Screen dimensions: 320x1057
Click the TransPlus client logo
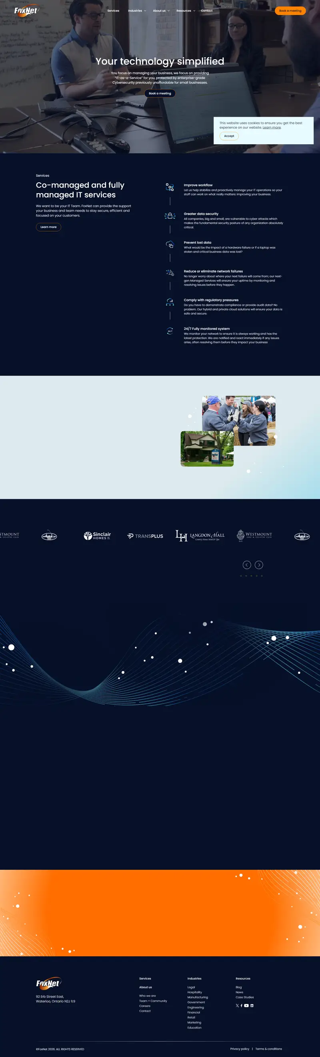point(145,536)
